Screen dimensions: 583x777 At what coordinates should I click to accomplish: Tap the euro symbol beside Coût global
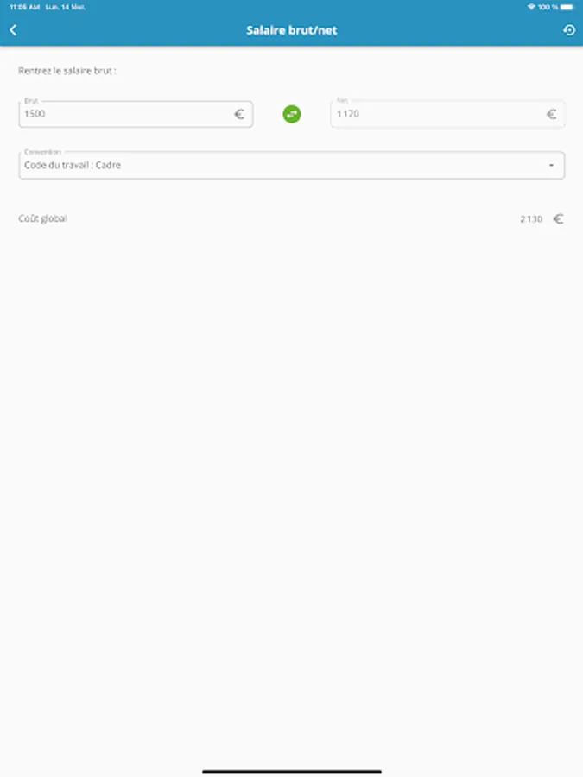point(558,218)
